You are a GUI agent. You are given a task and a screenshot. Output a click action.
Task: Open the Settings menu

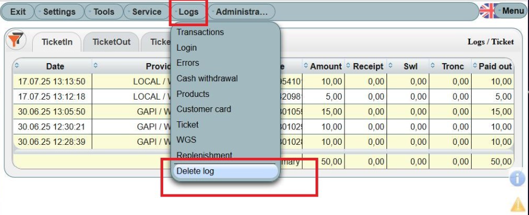point(60,12)
